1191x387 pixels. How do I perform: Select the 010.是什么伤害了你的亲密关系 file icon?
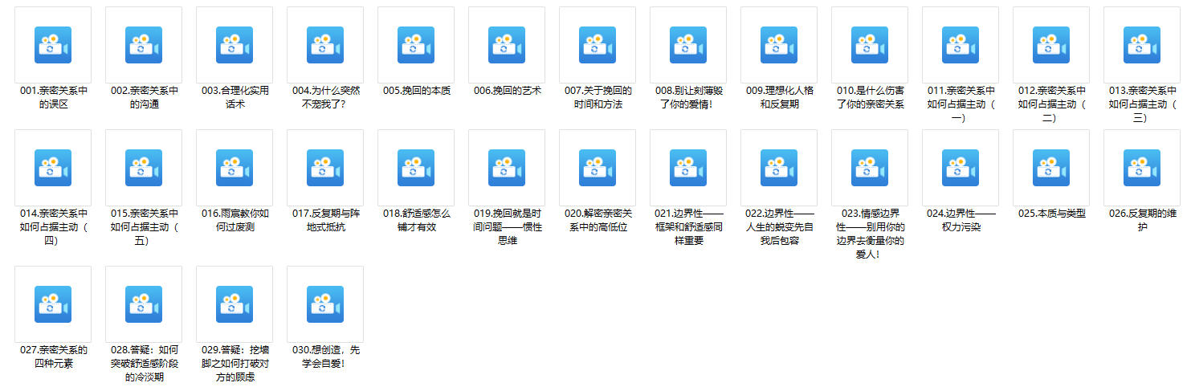pos(870,45)
